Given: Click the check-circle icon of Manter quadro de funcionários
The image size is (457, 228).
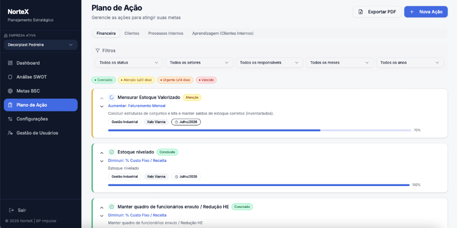Looking at the screenshot, I should pos(111,207).
